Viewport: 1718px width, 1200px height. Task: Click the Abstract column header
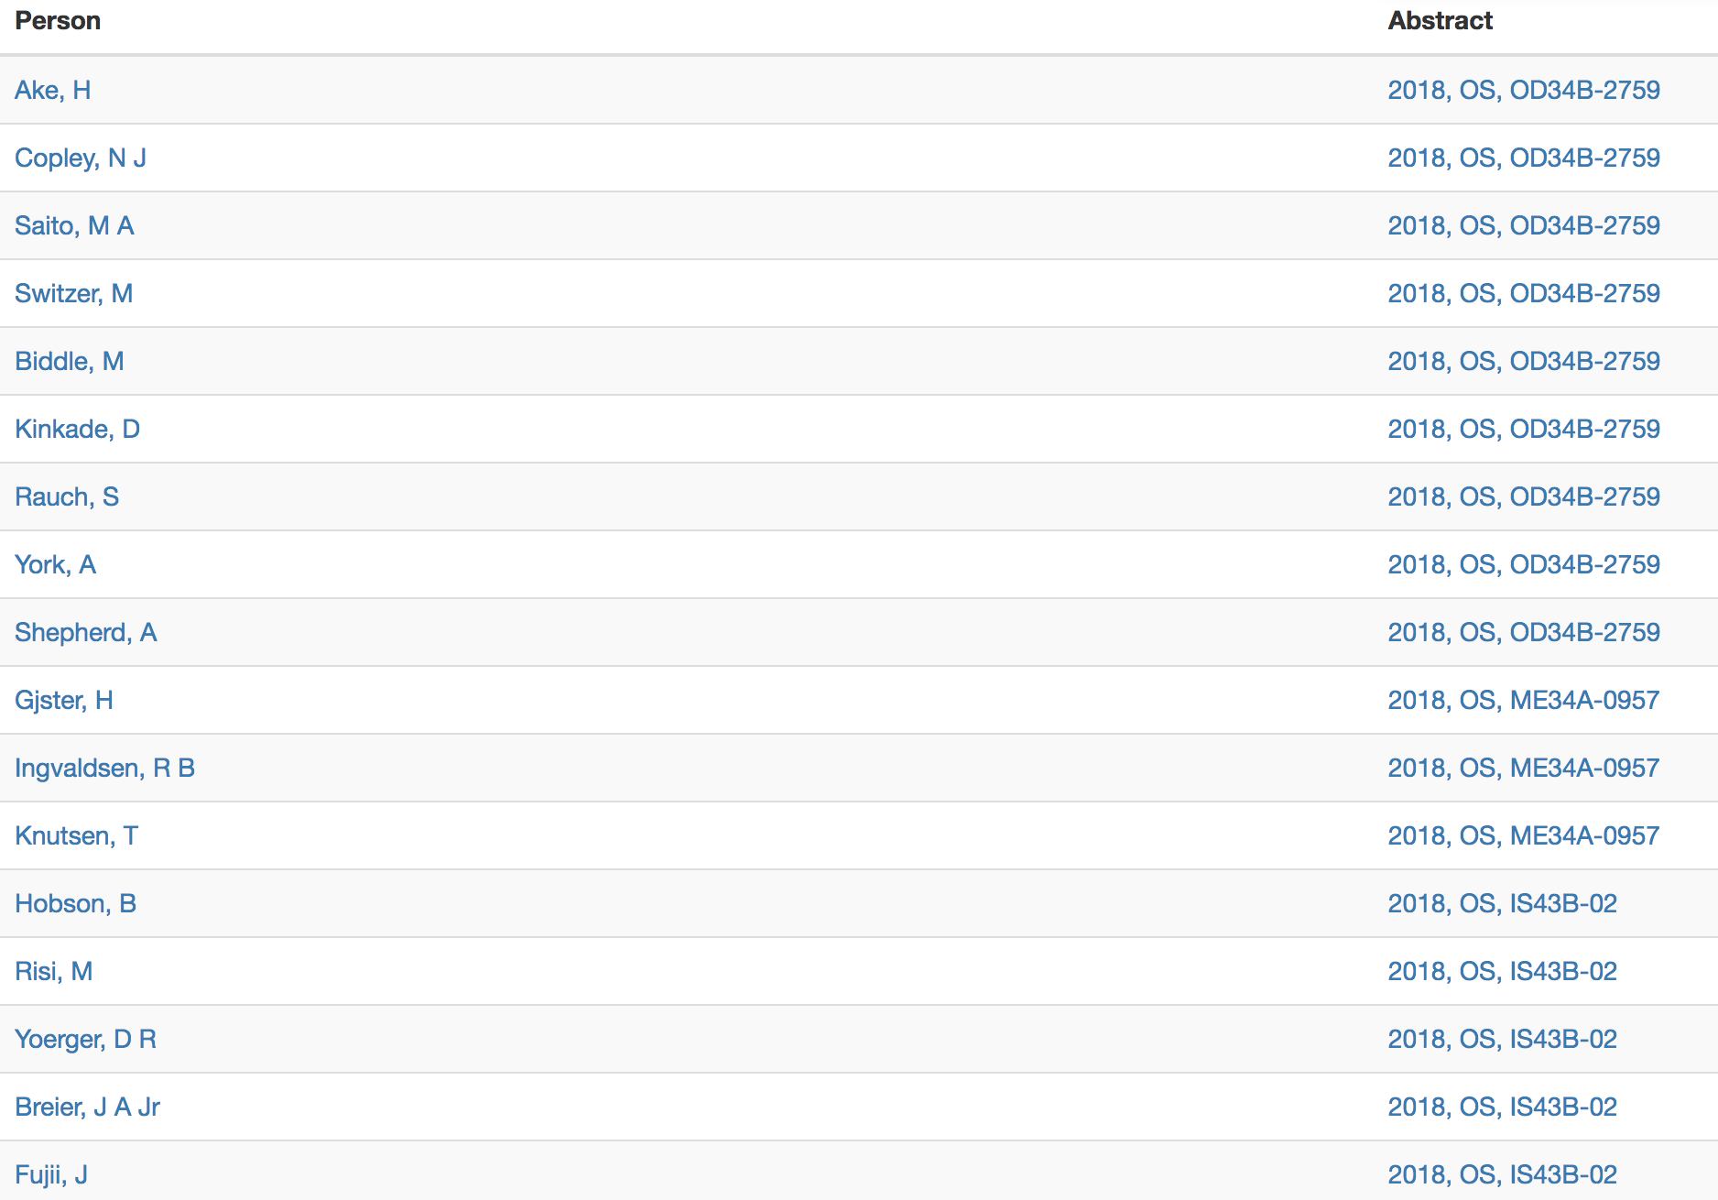(x=1440, y=20)
